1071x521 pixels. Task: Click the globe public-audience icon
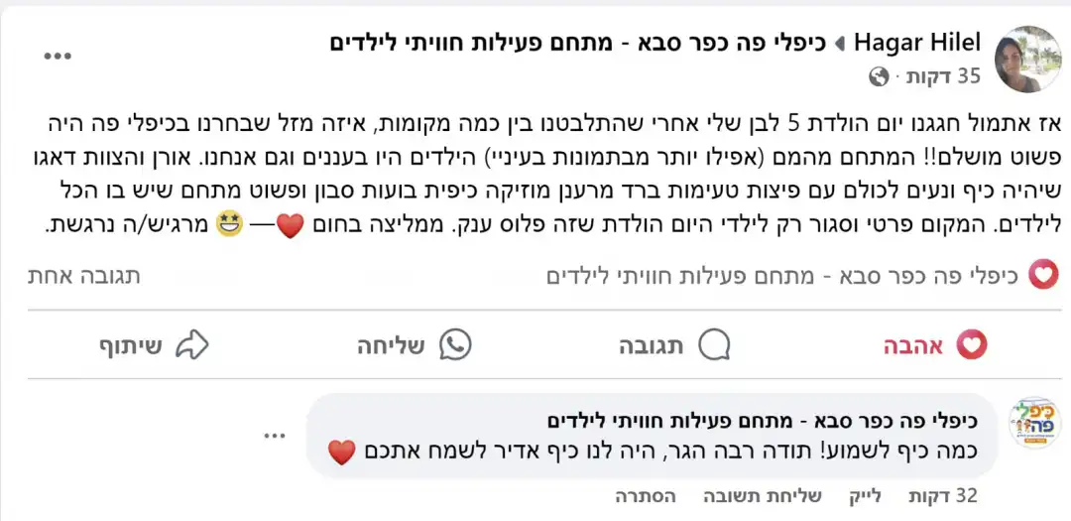coord(879,76)
